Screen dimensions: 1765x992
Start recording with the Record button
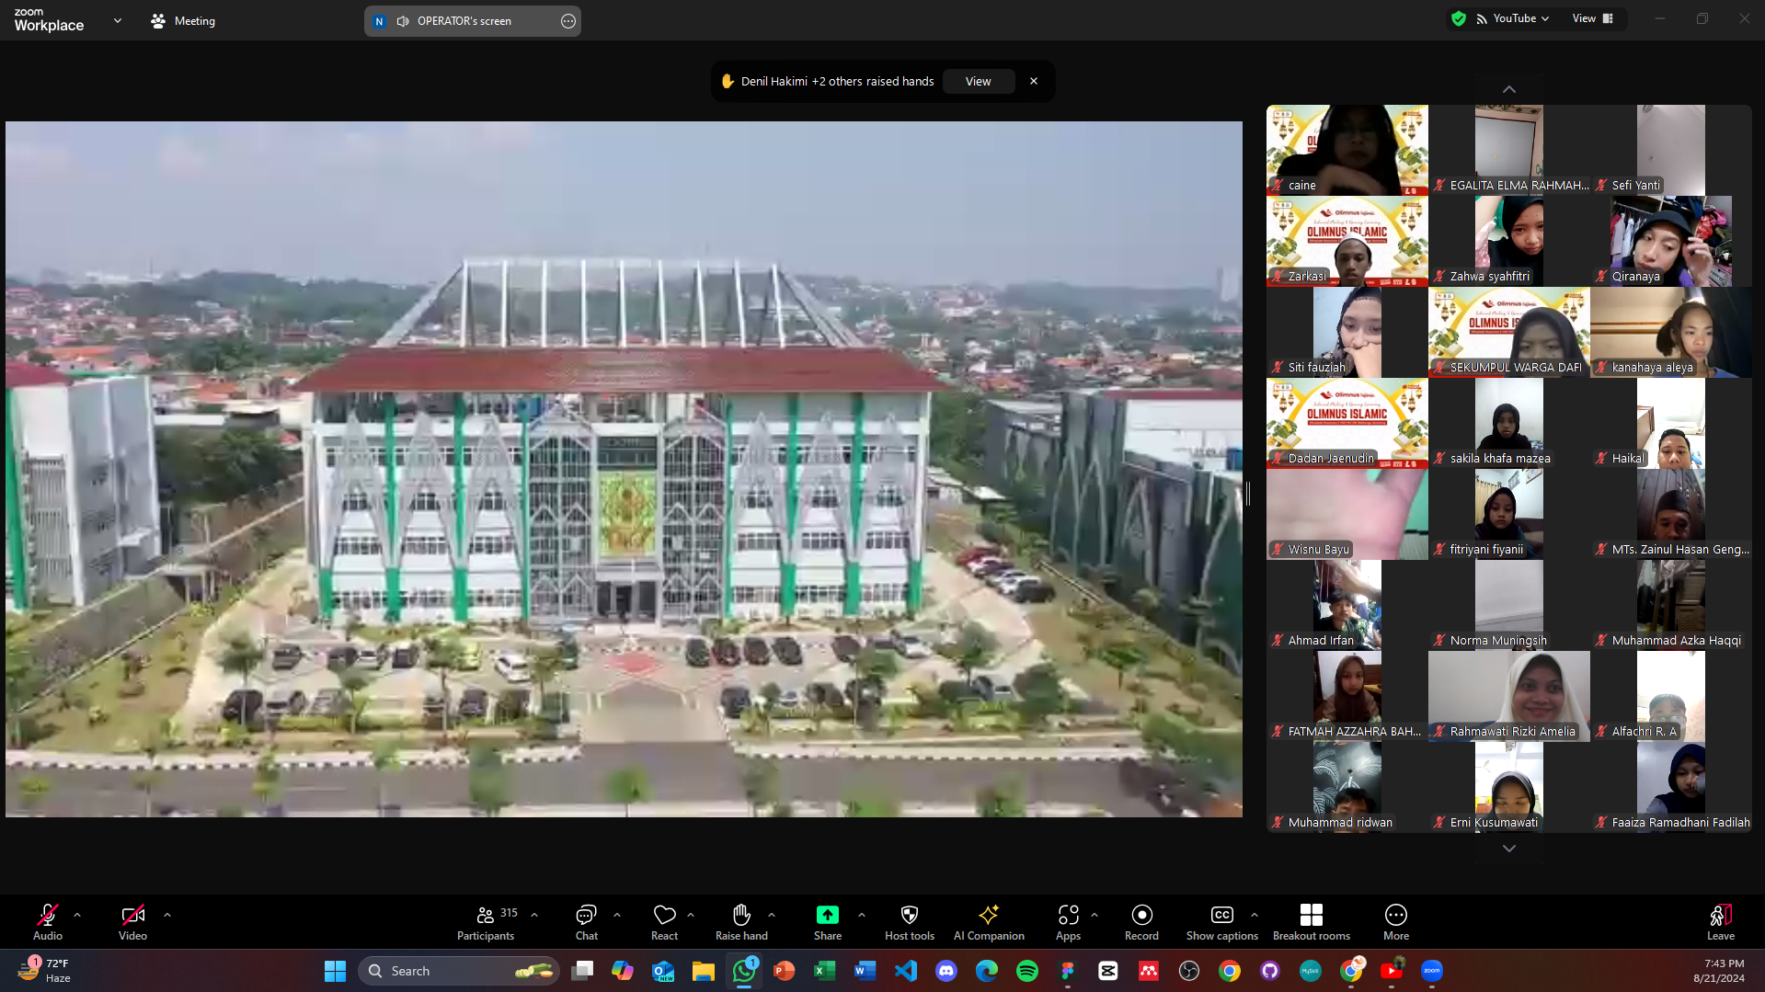(x=1141, y=922)
